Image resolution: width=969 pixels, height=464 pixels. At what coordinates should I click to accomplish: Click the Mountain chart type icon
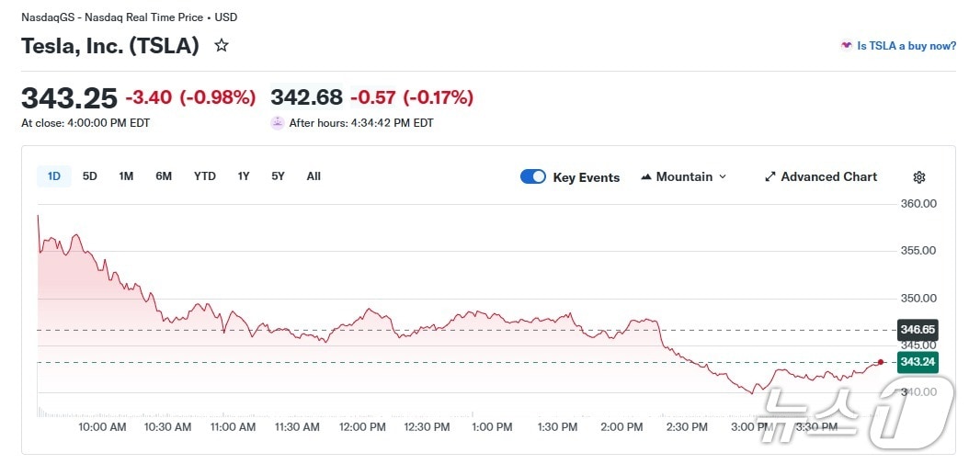coord(646,176)
